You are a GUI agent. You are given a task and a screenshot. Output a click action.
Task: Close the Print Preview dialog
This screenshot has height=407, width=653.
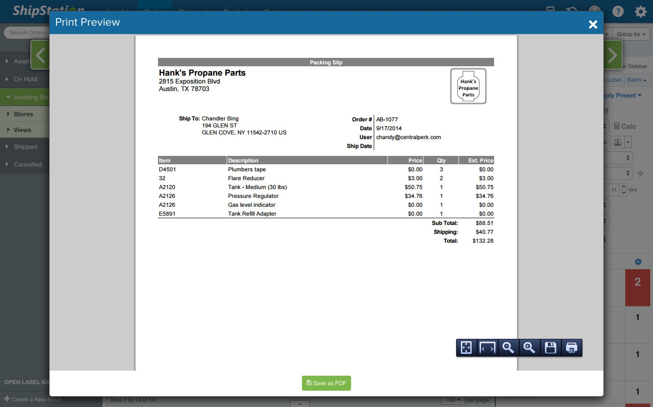593,24
